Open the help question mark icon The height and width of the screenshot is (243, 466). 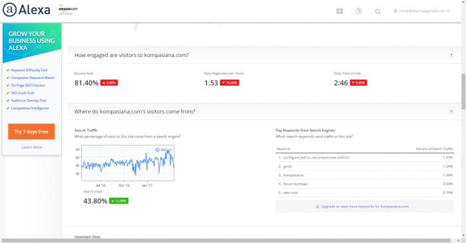coord(359,11)
